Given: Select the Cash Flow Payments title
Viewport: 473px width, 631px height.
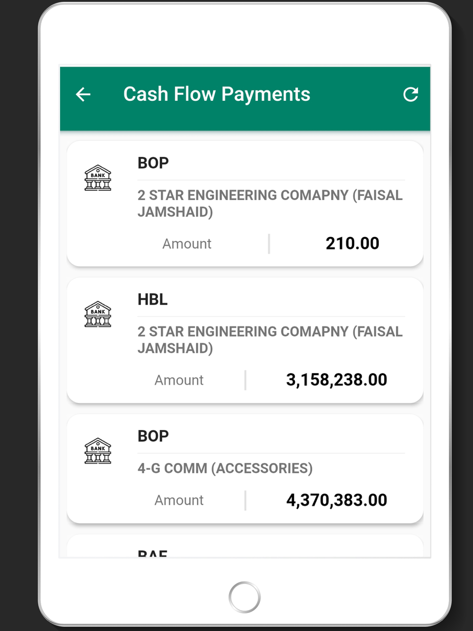Looking at the screenshot, I should tap(217, 94).
